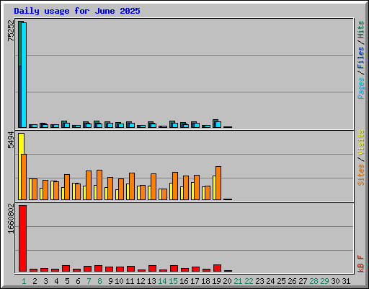Select the red KB bar for day 5
Image resolution: width=369 pixels, height=289 pixels.
pyautogui.click(x=66, y=269)
